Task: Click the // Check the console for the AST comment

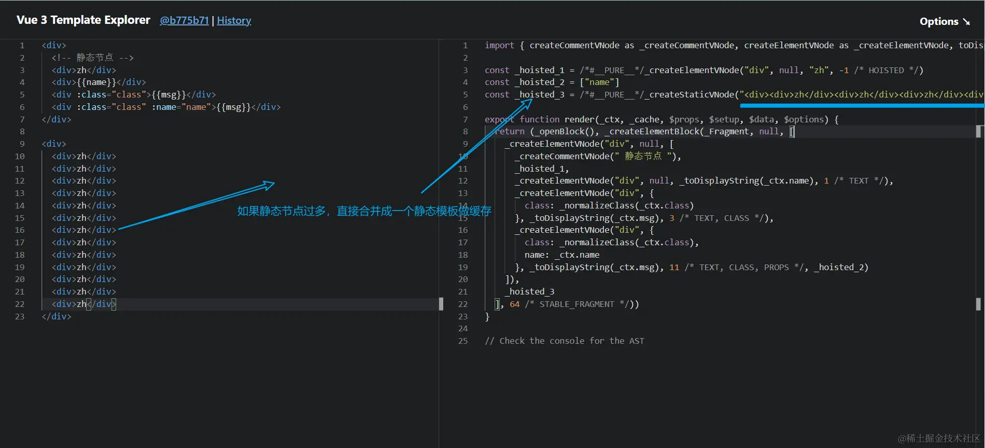Action: (565, 341)
